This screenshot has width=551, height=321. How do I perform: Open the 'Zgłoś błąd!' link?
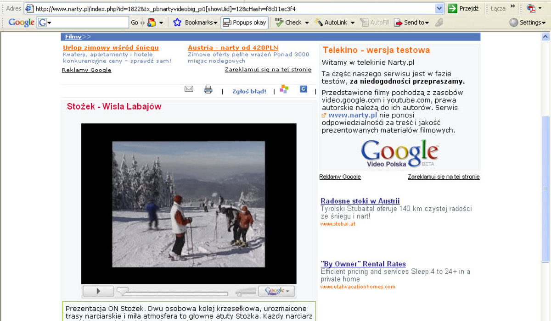[x=249, y=91]
